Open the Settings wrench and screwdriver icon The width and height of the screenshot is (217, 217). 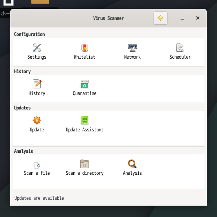(37, 48)
